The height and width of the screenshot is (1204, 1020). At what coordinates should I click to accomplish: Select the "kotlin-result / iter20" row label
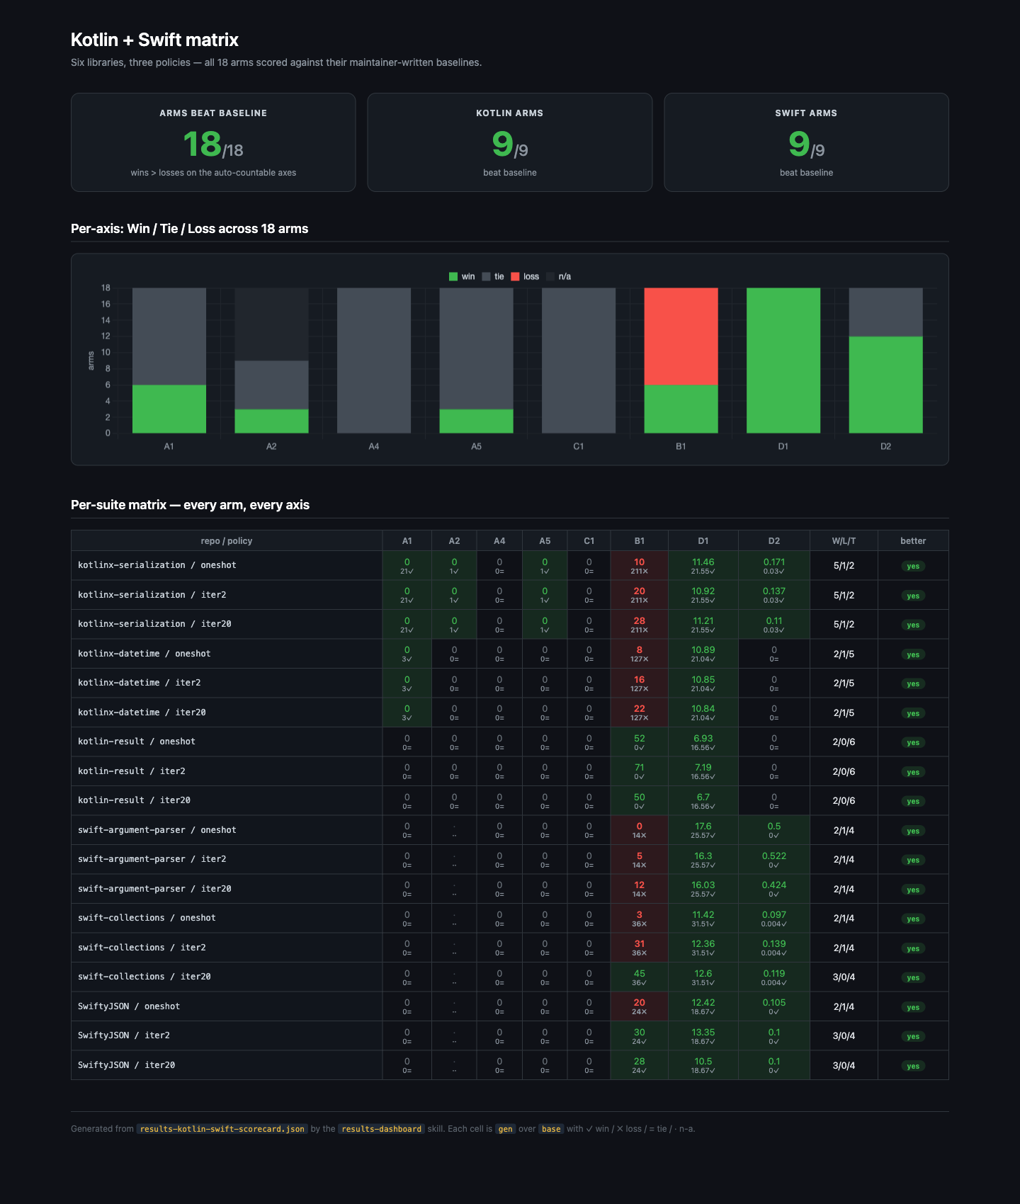click(134, 800)
